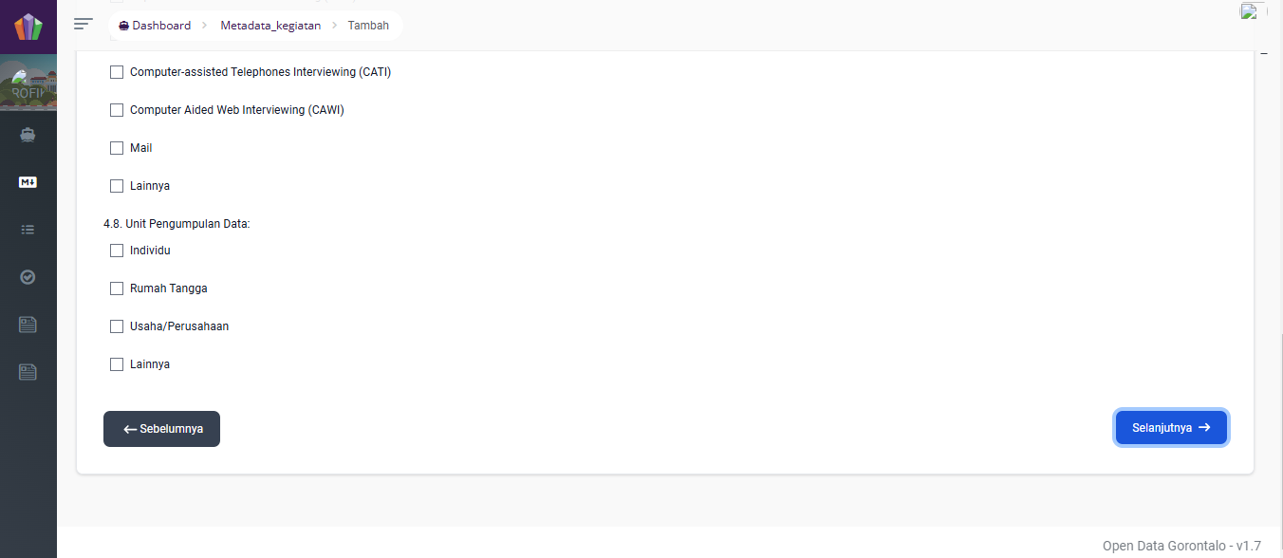Select the markdown metadata sidebar icon

[28, 182]
